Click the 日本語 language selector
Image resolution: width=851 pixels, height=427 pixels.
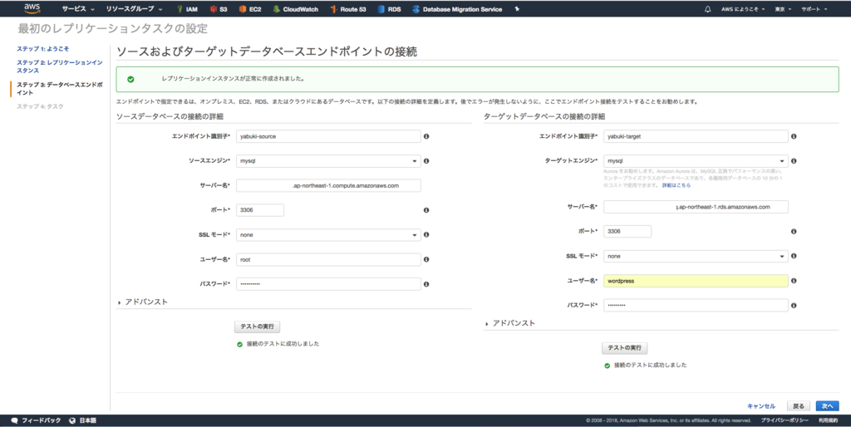[83, 420]
